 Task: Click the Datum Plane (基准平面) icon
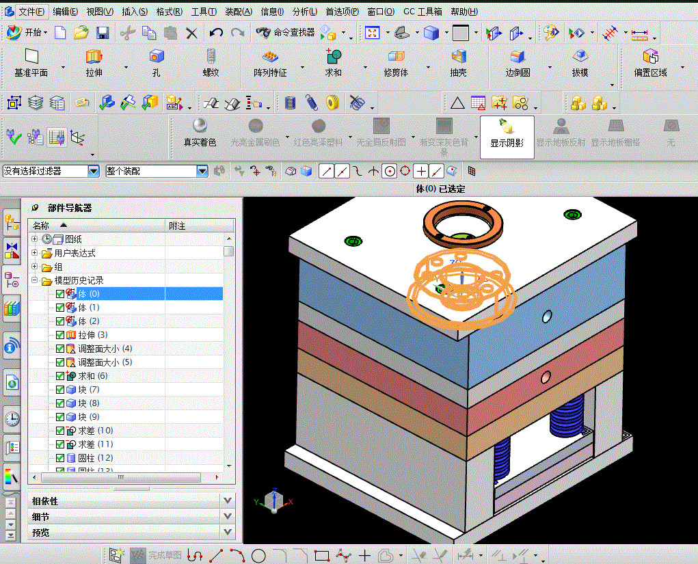[x=31, y=57]
